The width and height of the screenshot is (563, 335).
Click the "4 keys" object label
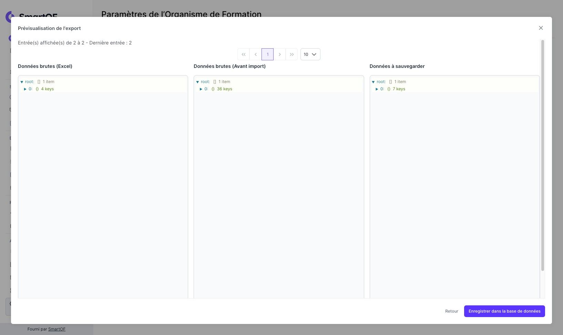(47, 89)
